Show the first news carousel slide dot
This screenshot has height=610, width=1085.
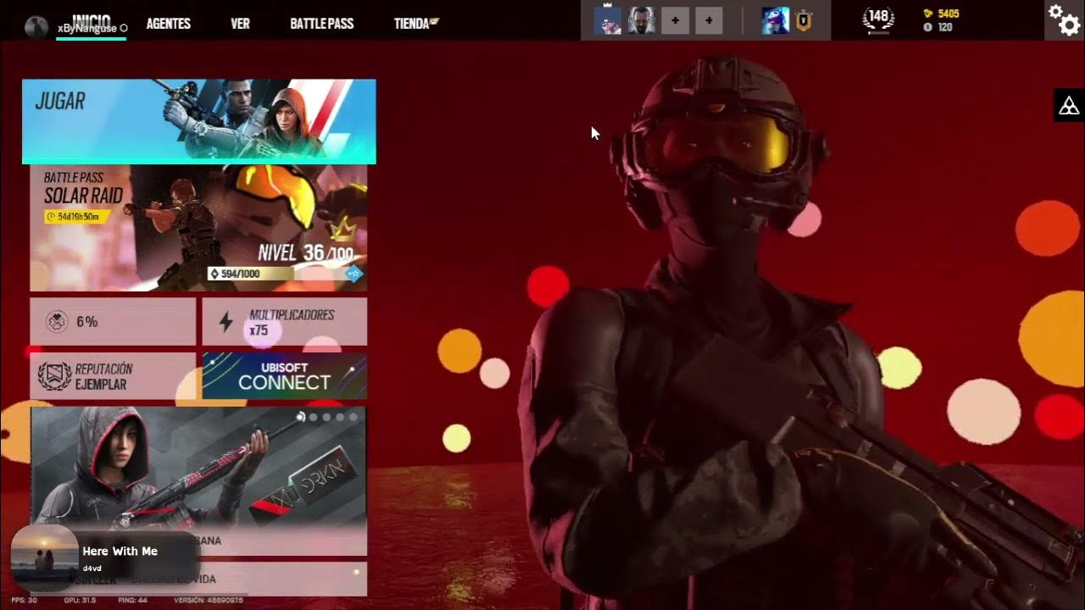[300, 417]
